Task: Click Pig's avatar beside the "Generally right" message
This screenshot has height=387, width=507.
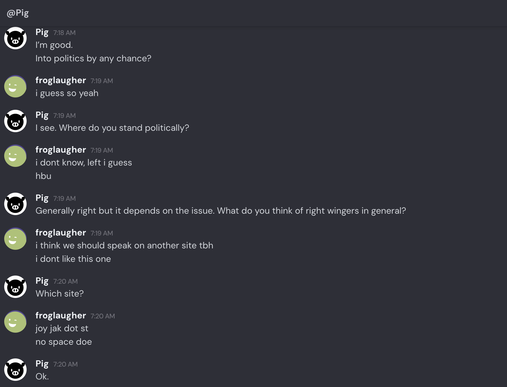Action: [x=15, y=204]
